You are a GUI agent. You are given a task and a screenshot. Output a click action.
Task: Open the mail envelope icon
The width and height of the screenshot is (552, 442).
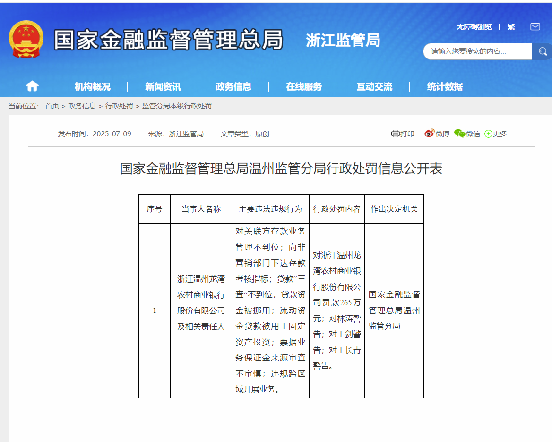(535, 27)
